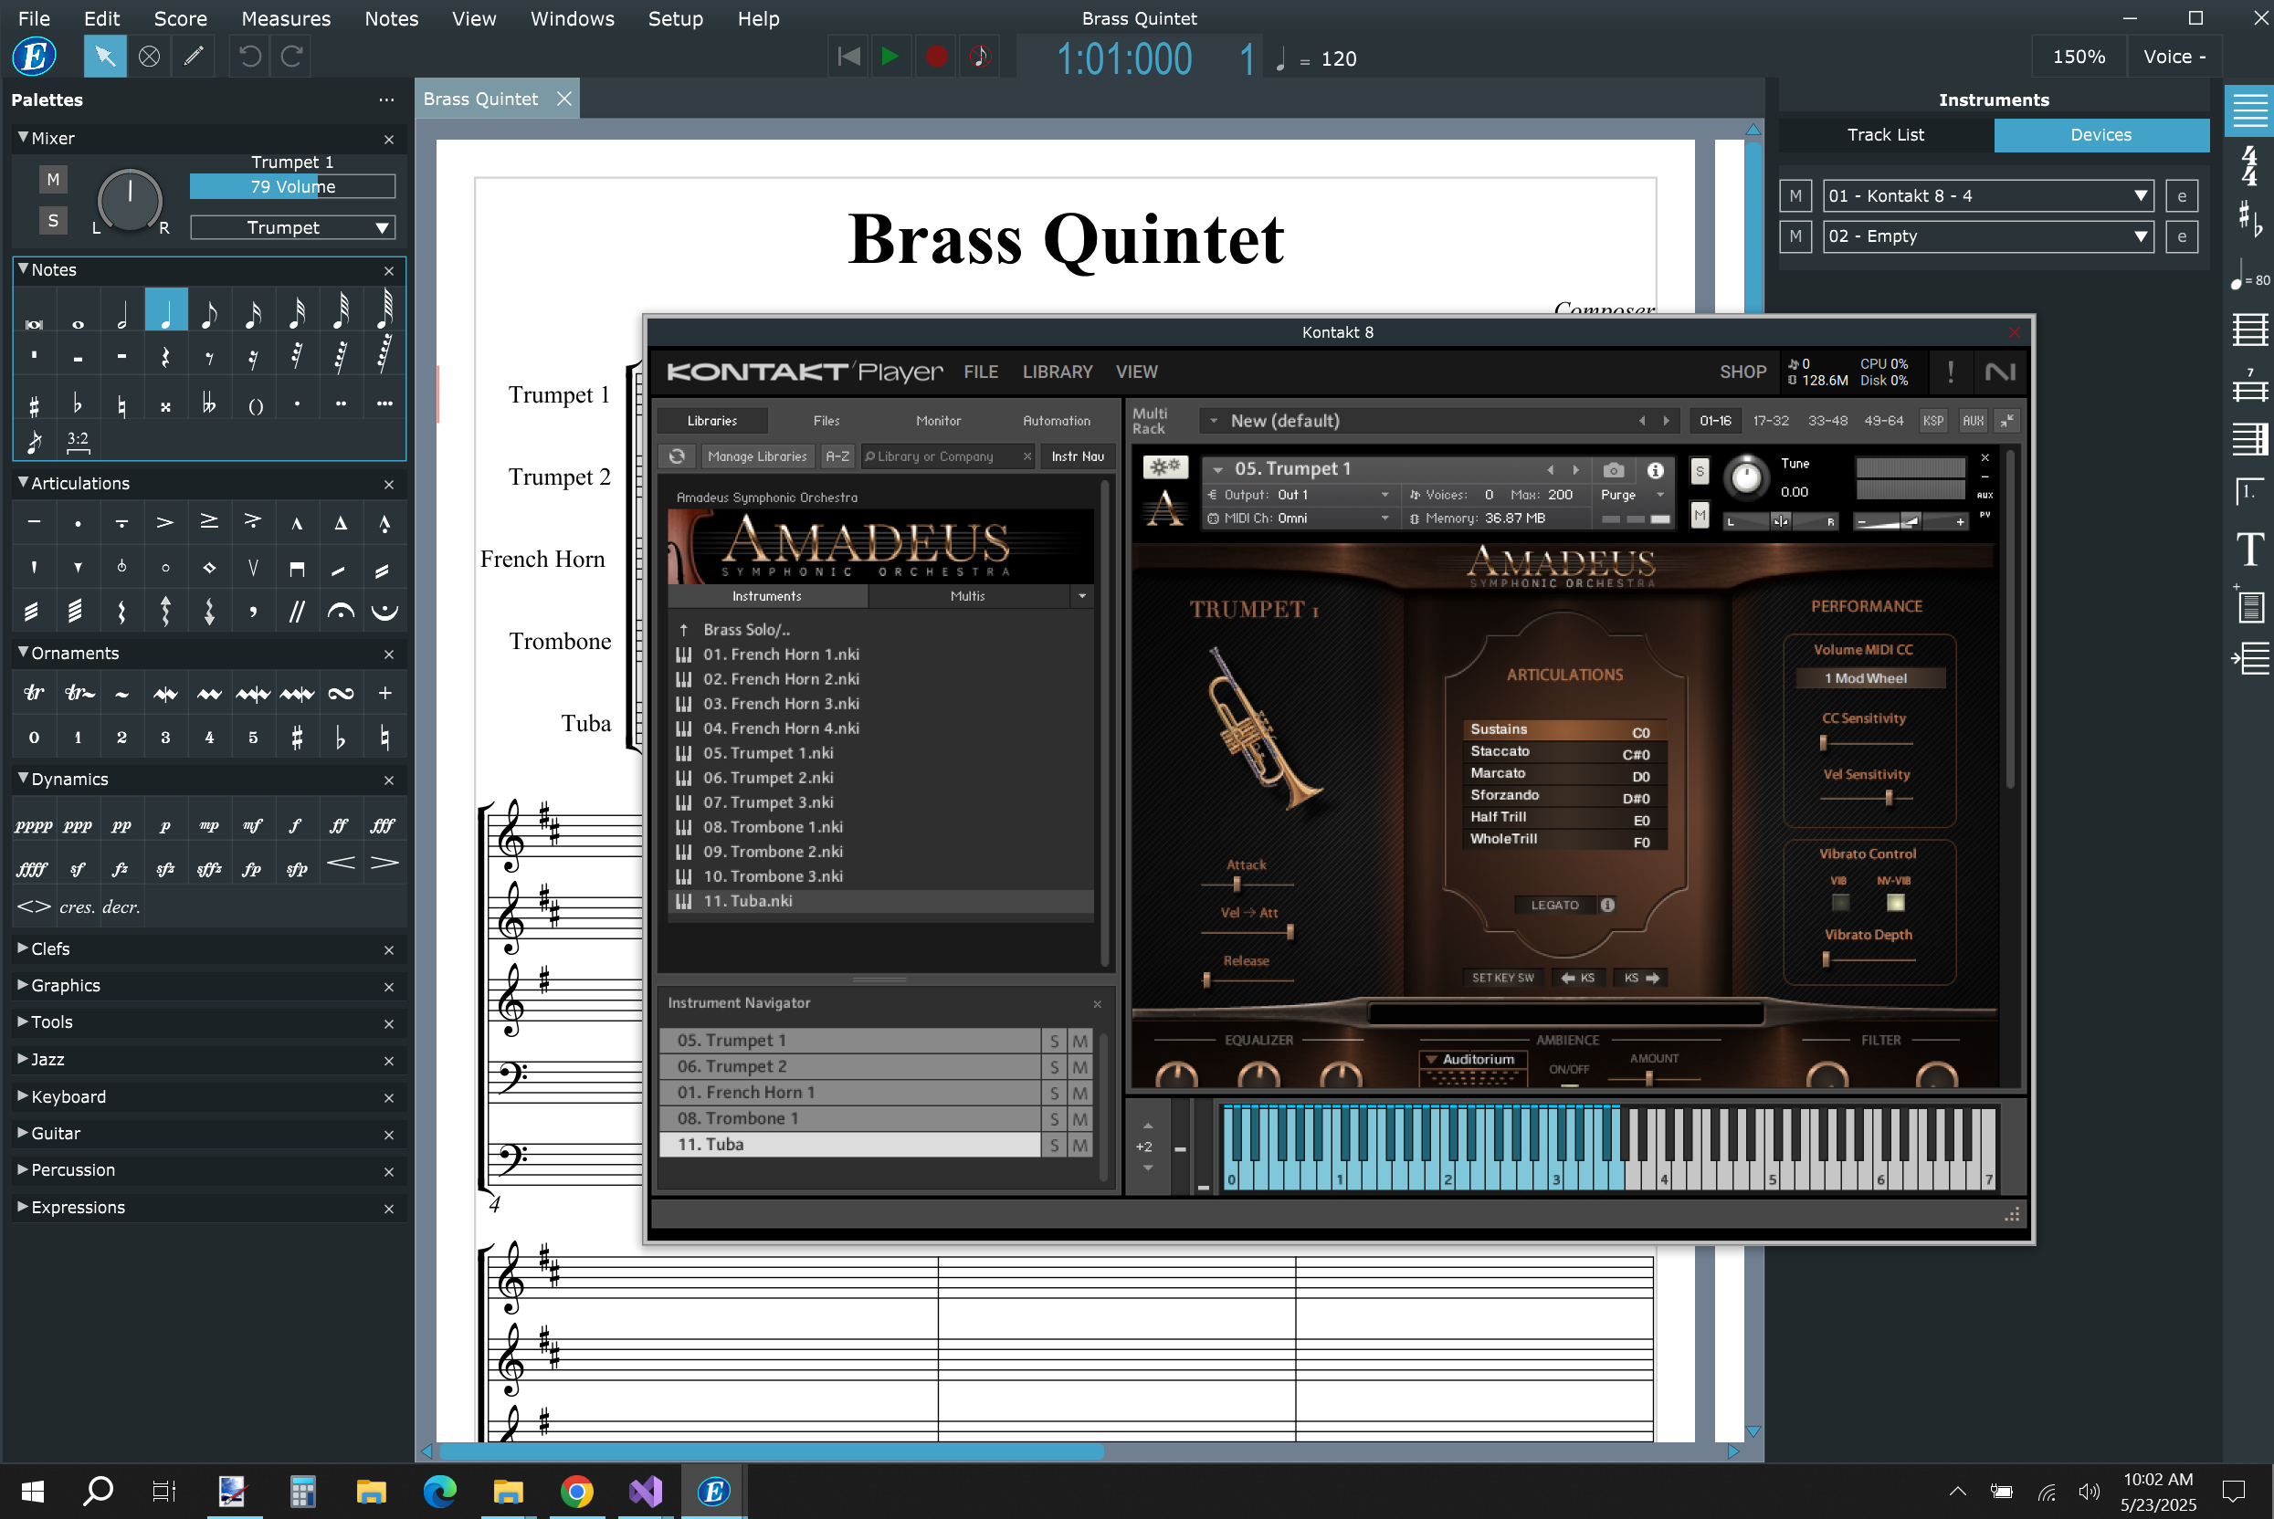
Task: Click the Purge button in Kontakt
Action: (x=1618, y=494)
